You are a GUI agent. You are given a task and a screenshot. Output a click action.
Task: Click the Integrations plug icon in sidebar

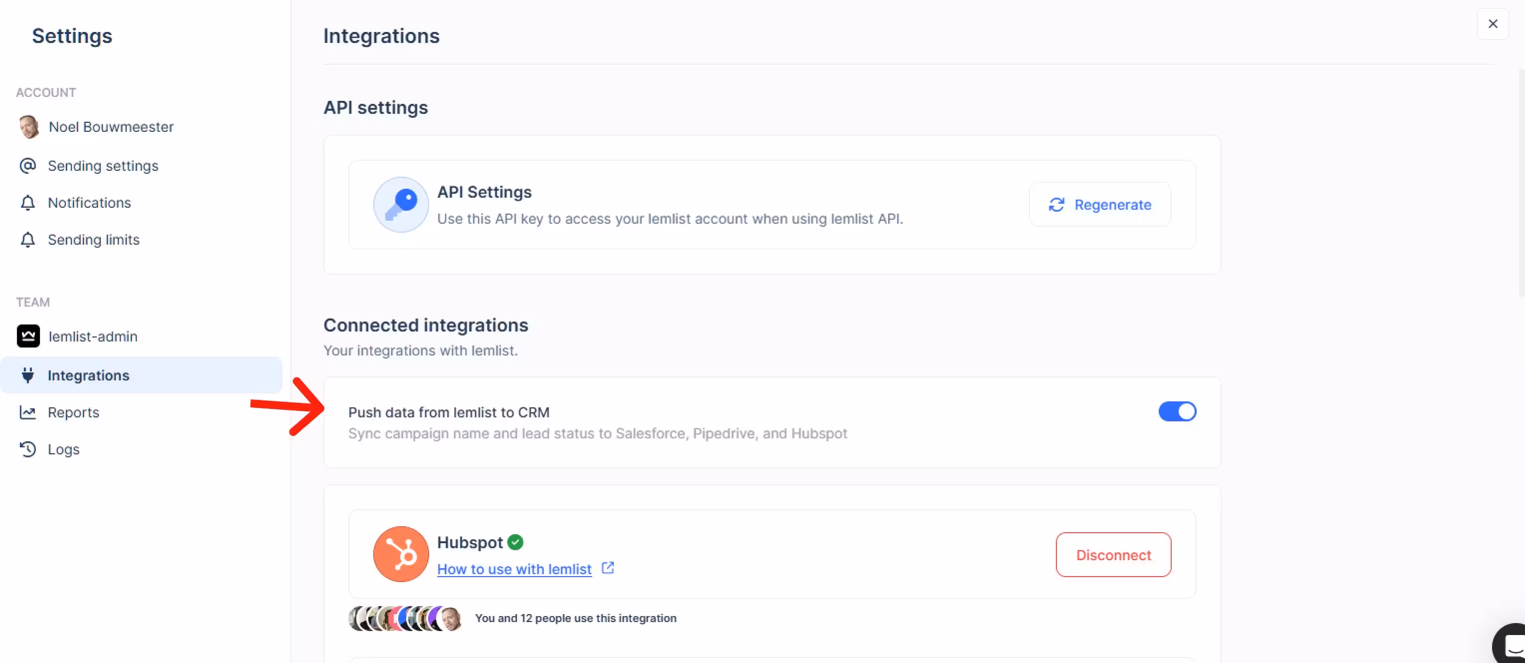(x=28, y=375)
